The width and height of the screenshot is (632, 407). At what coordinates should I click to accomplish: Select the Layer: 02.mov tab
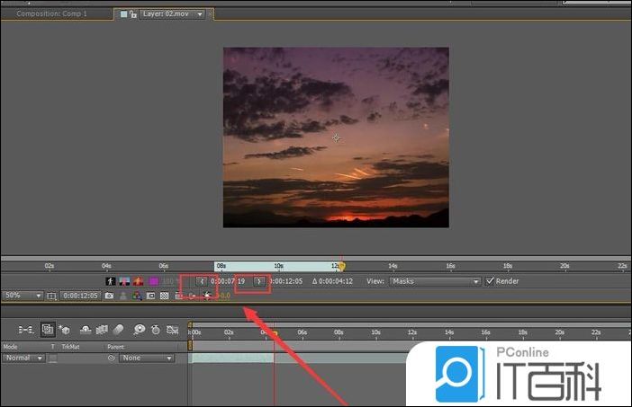(x=167, y=14)
